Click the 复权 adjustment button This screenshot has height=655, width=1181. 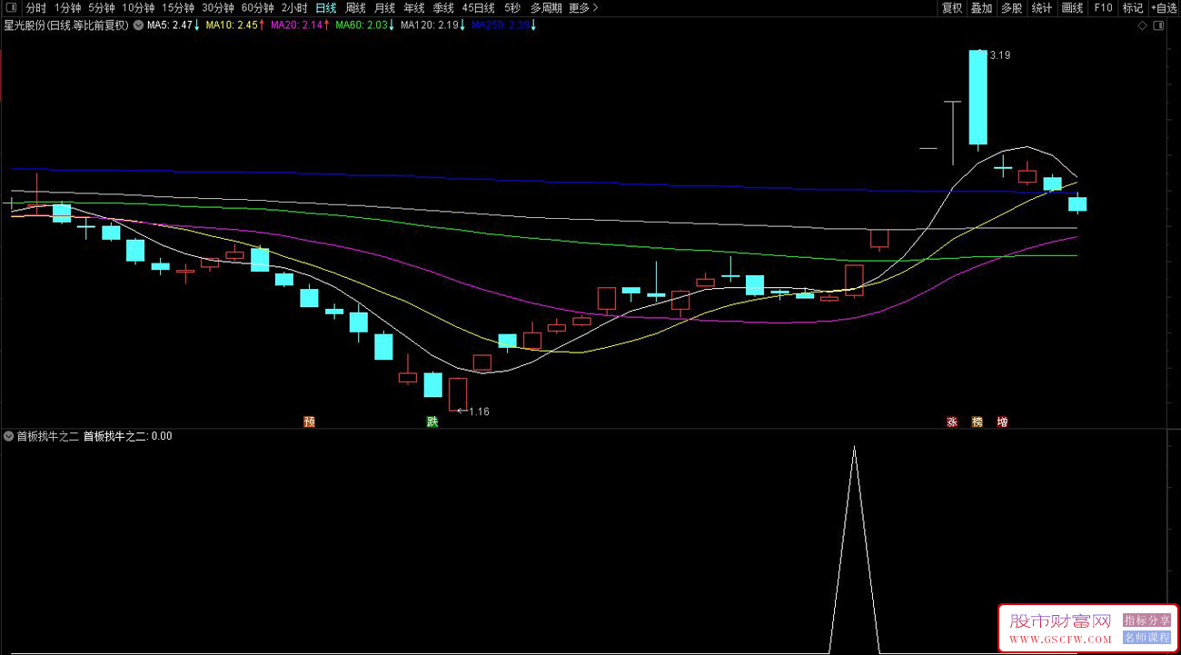952,8
